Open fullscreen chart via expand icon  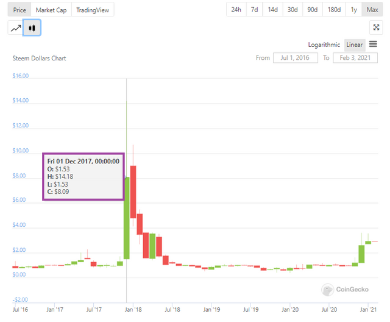376,27
